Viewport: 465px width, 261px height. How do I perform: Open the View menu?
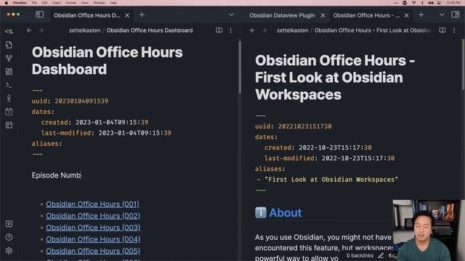pos(84,3)
